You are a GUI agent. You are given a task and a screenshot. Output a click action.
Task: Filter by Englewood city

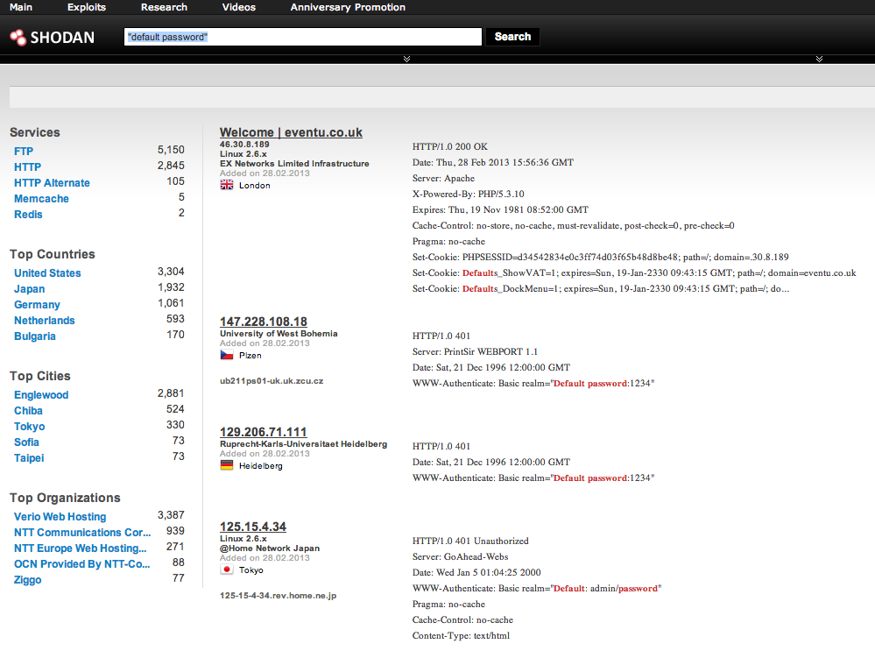(41, 394)
